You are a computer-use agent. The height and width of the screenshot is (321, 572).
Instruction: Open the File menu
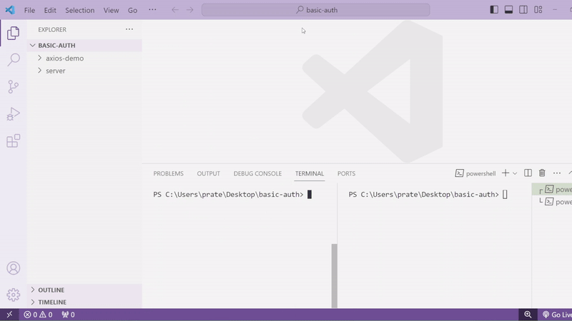point(29,10)
